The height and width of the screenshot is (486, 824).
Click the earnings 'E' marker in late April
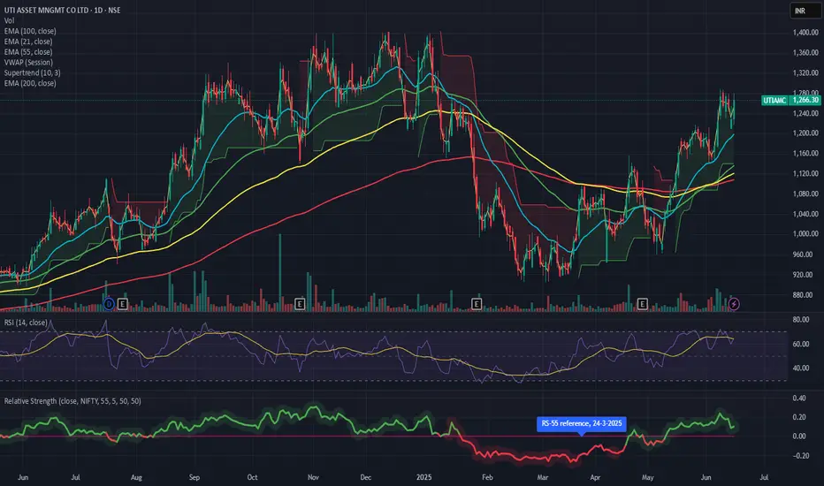[642, 304]
